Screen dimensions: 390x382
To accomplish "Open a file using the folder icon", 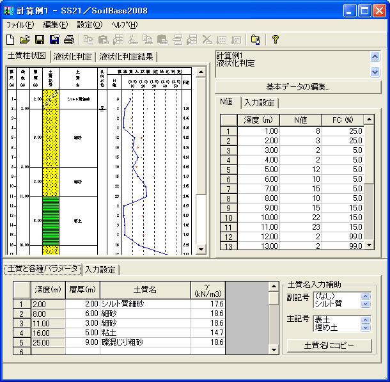I will (25, 40).
